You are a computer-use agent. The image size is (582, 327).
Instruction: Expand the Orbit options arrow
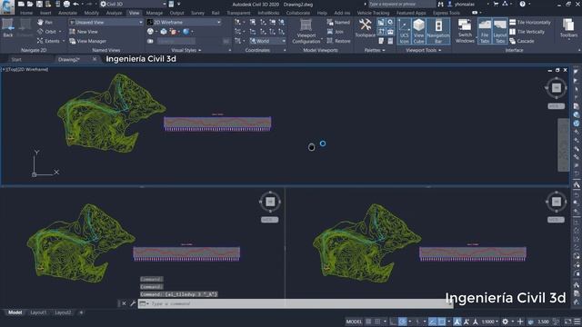[x=60, y=32]
